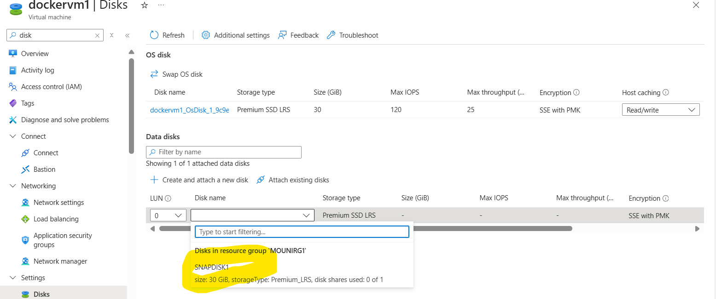Image resolution: width=716 pixels, height=299 pixels.
Task: Open Load balancing
Action: (56, 219)
